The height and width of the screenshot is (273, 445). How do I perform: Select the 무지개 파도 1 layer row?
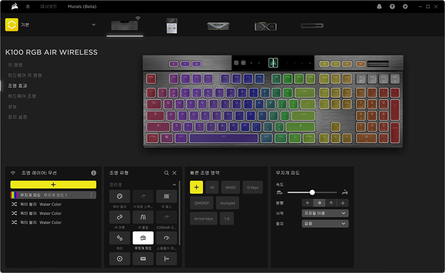(x=53, y=195)
